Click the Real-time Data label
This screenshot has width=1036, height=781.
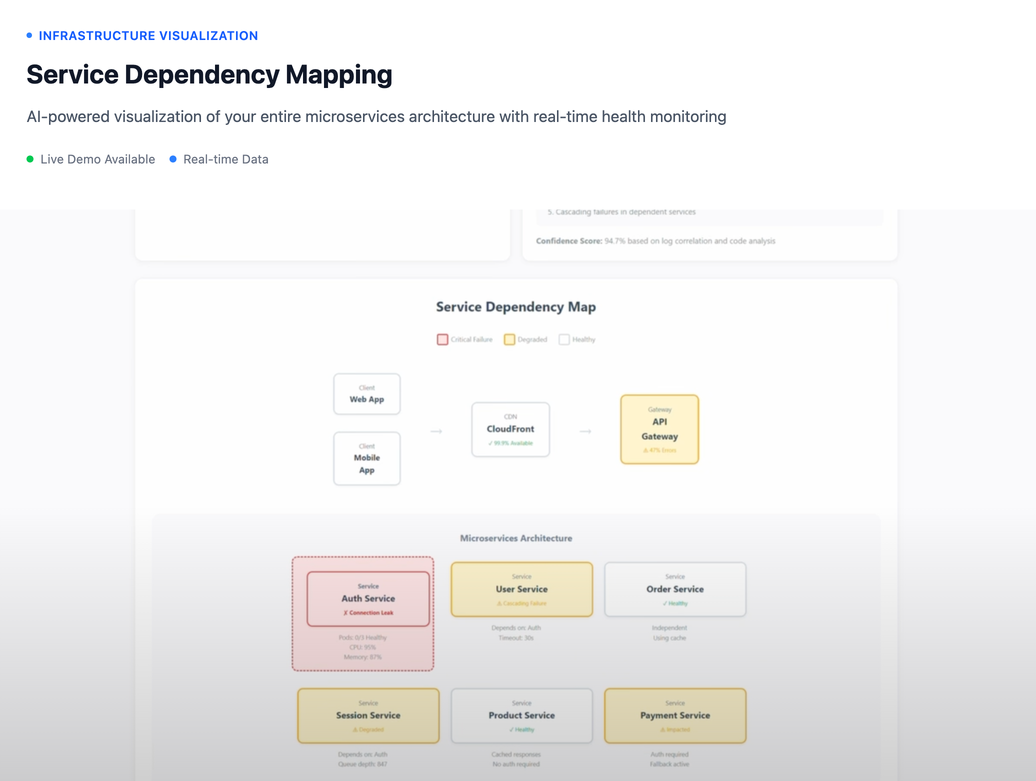point(225,159)
